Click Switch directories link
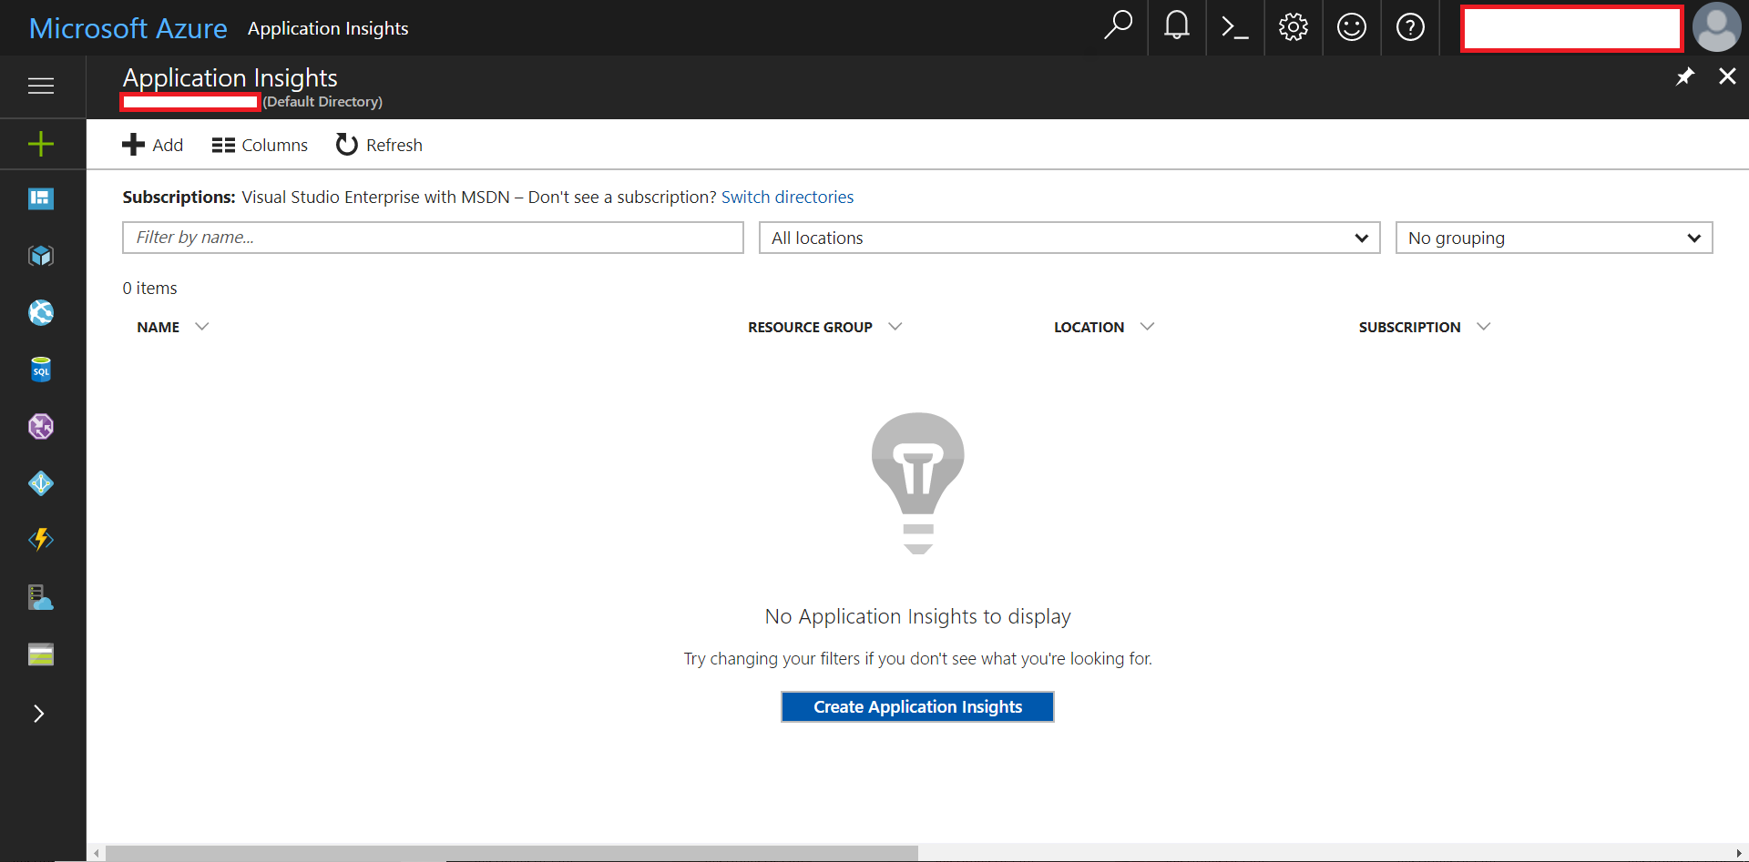The width and height of the screenshot is (1749, 862). tap(787, 198)
